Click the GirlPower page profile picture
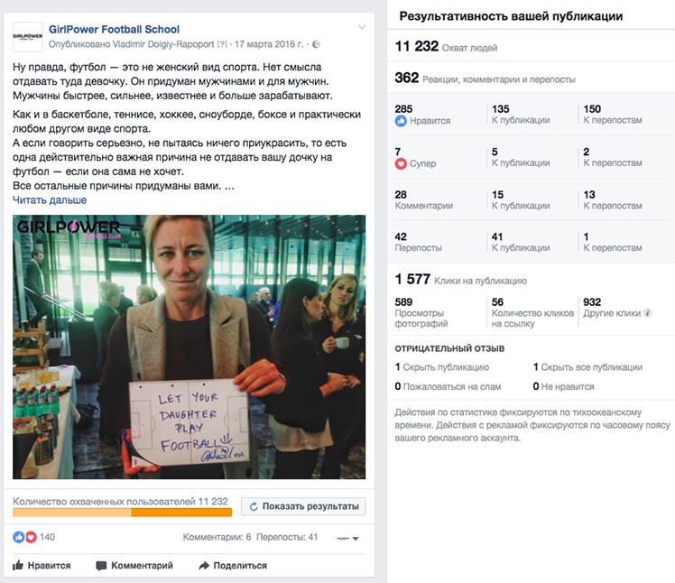The width and height of the screenshot is (675, 583). pyautogui.click(x=28, y=37)
